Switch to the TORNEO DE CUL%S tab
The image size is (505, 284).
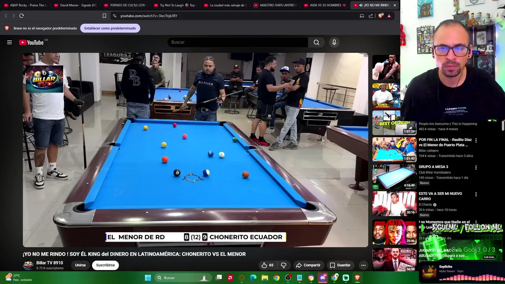tap(125, 5)
